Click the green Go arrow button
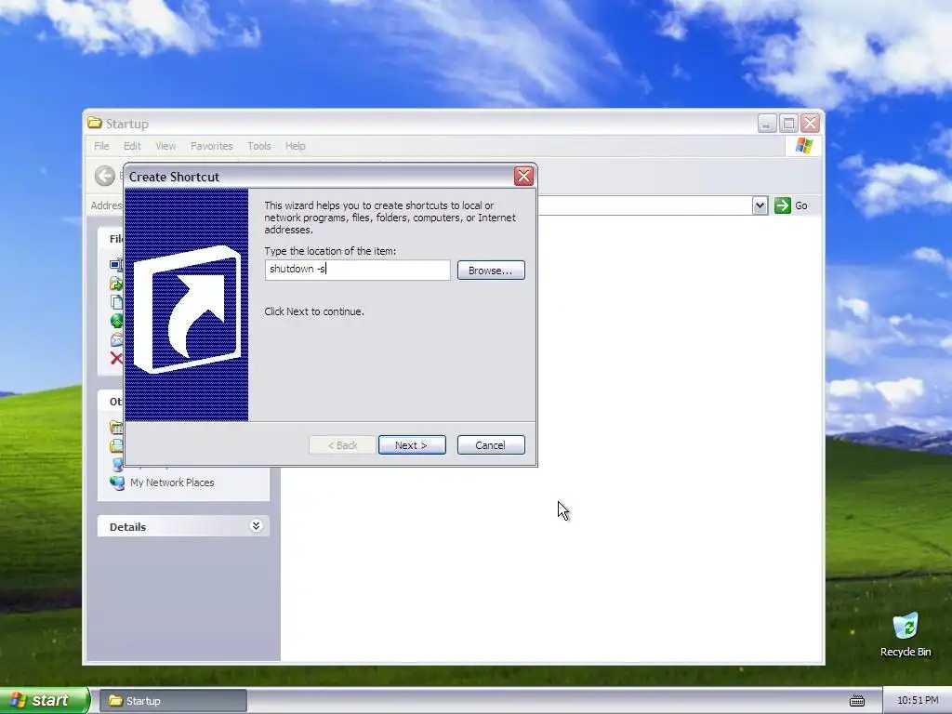The width and height of the screenshot is (952, 714). 783,205
